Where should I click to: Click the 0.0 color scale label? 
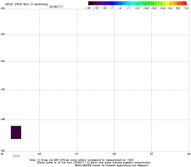coord(178,8)
